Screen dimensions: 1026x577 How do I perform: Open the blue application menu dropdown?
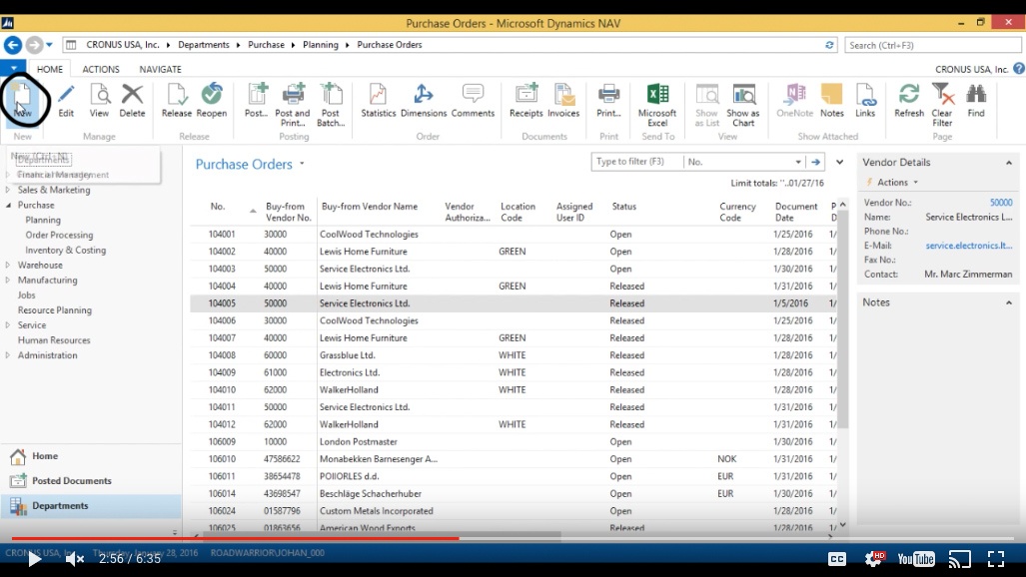(13, 67)
